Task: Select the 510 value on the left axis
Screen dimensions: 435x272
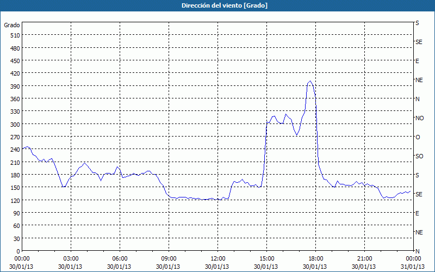Action: (15, 35)
